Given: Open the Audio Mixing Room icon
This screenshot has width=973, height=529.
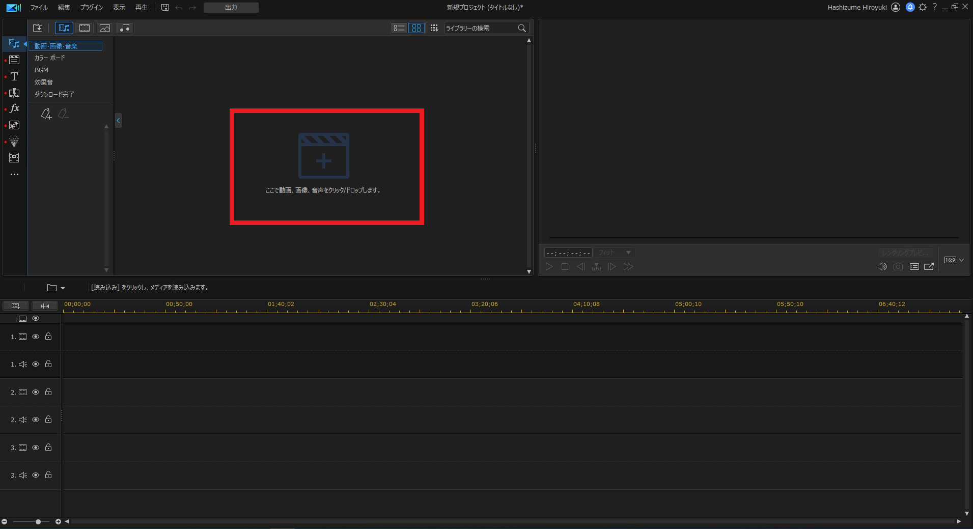Looking at the screenshot, I should [14, 158].
